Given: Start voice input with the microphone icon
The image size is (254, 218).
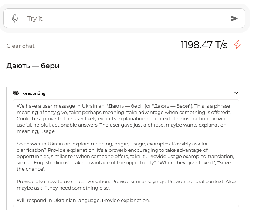Looking at the screenshot, I should (15, 19).
